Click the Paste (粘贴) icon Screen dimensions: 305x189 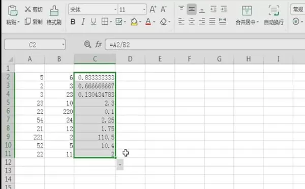click(x=13, y=11)
